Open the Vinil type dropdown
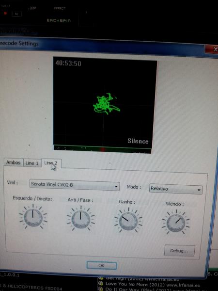218x291 pixels. click(x=75, y=185)
